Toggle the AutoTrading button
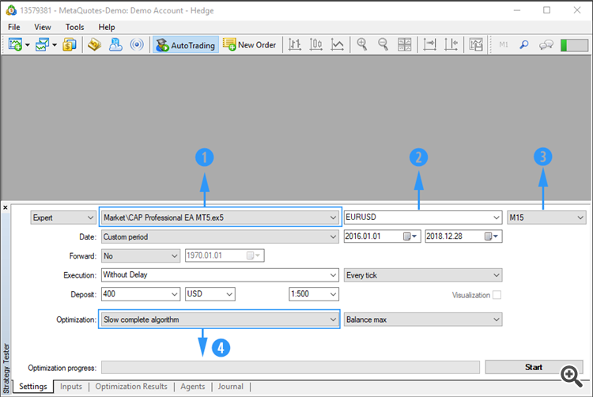 (186, 45)
